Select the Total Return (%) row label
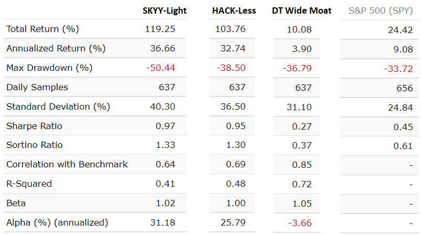 (43, 29)
